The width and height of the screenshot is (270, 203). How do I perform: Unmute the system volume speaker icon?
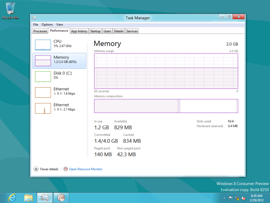pyautogui.click(x=244, y=198)
